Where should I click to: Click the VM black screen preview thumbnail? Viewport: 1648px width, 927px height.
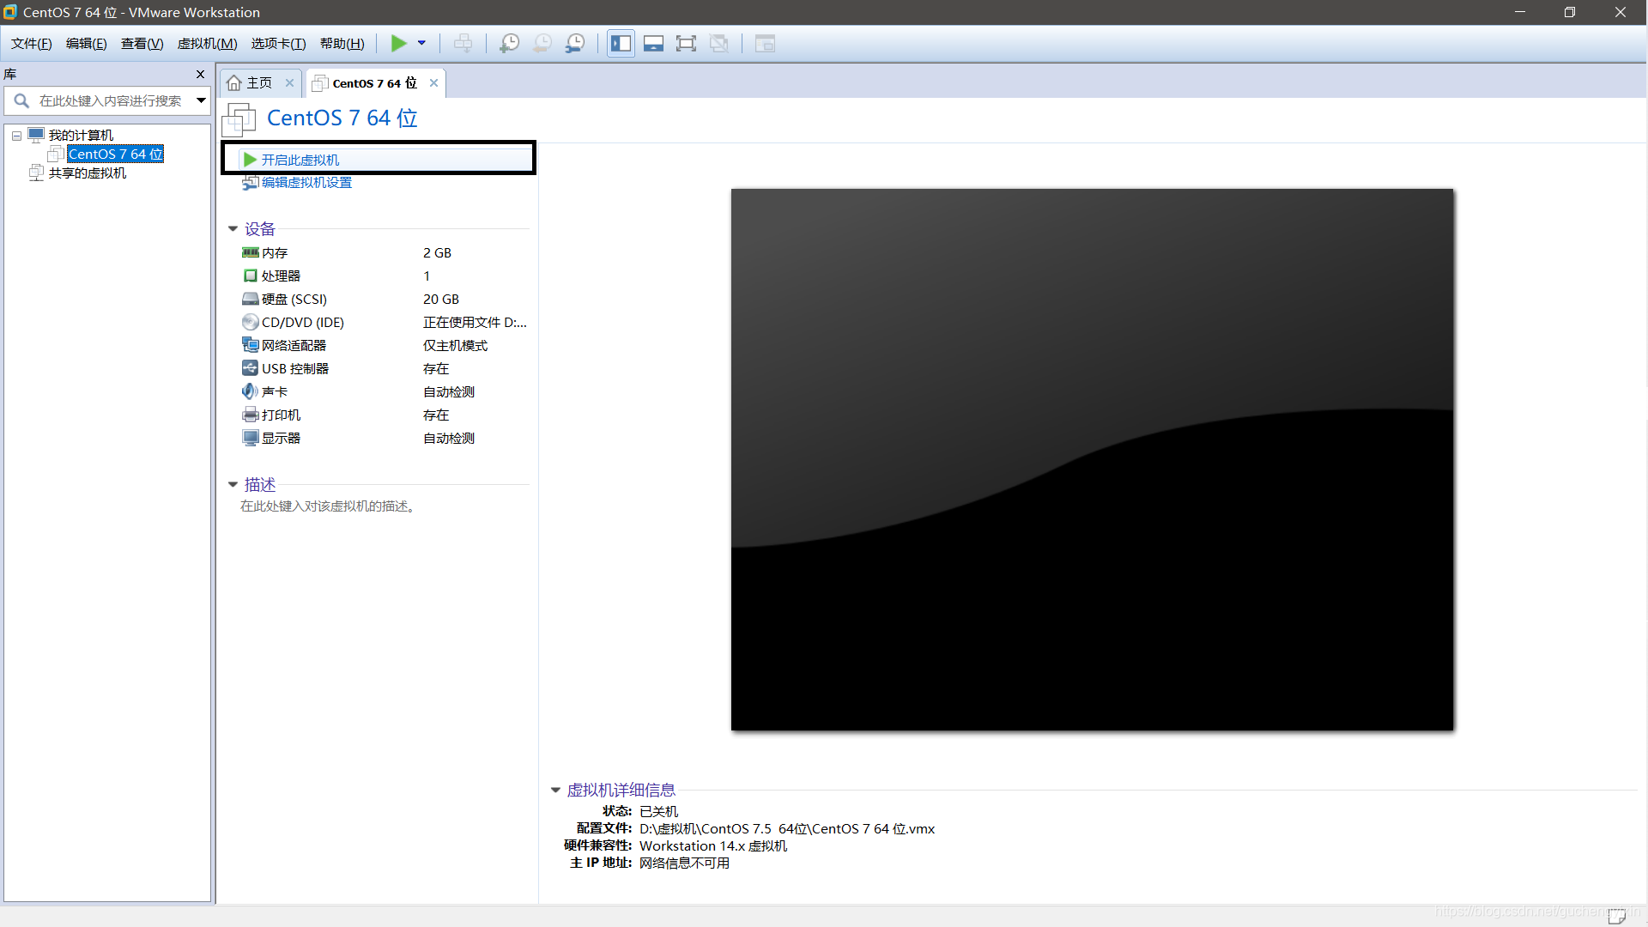coord(1092,460)
